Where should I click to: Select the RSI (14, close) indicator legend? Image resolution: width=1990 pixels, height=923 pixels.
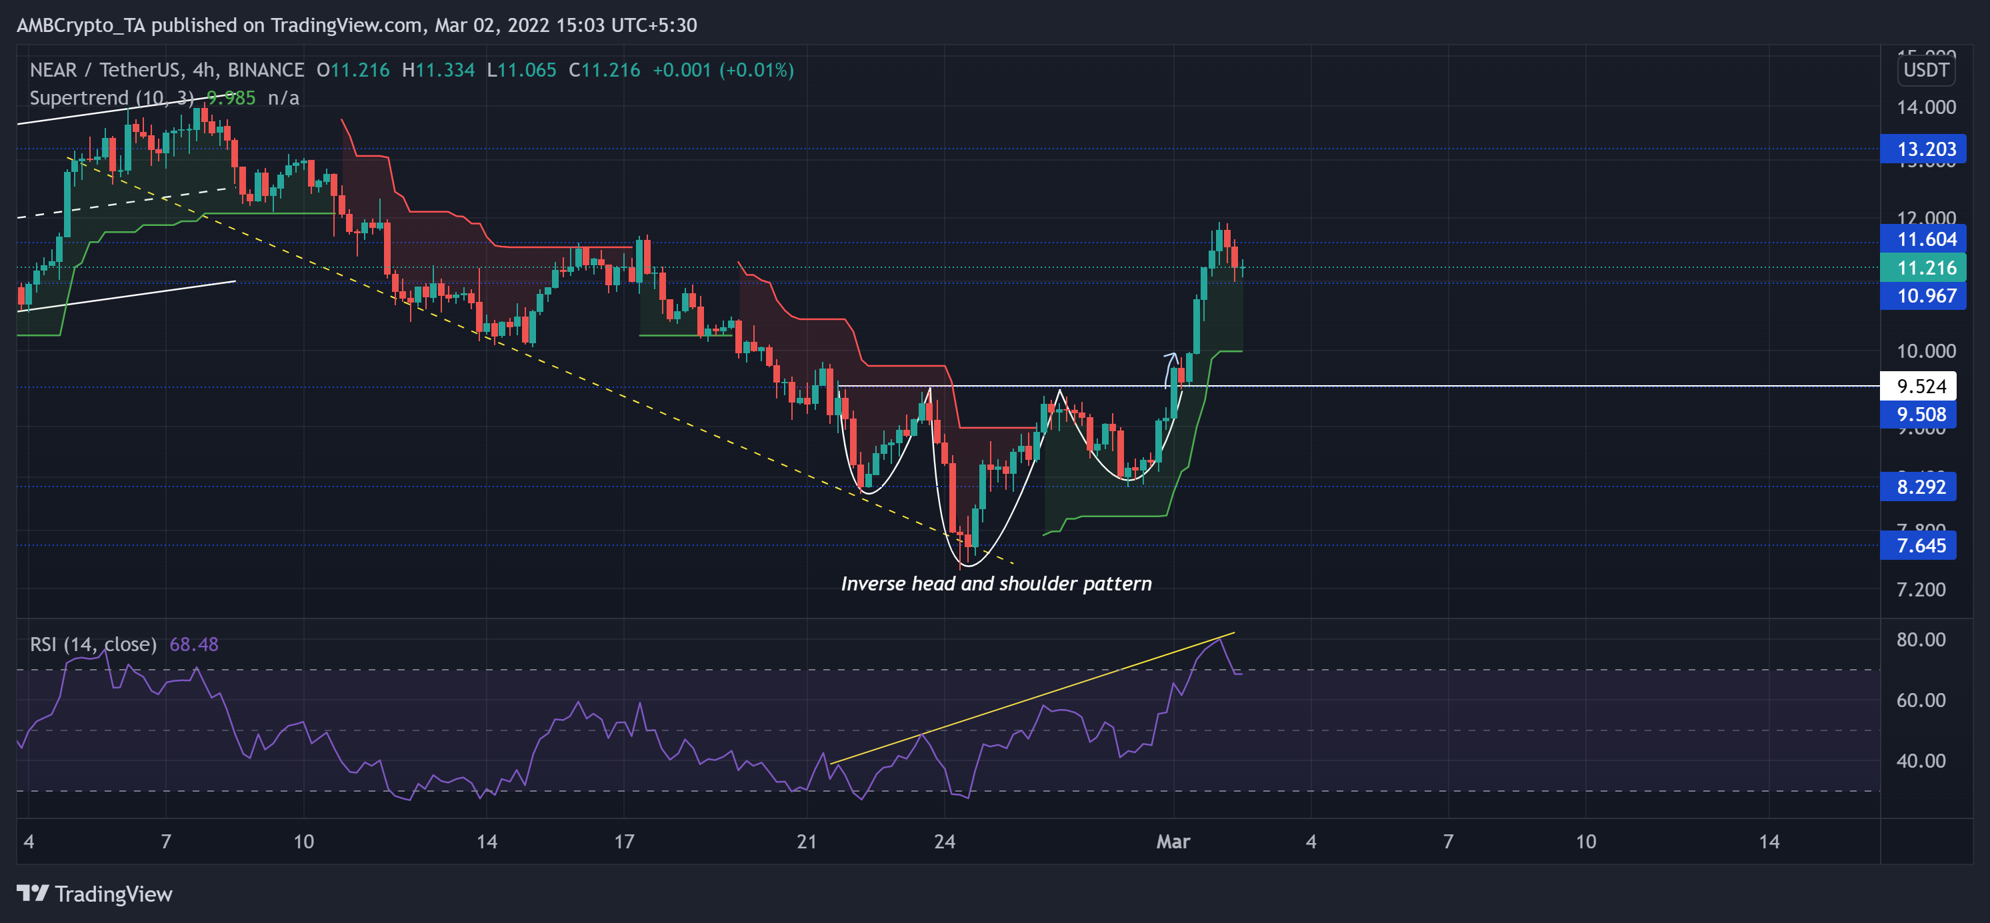click(x=93, y=644)
